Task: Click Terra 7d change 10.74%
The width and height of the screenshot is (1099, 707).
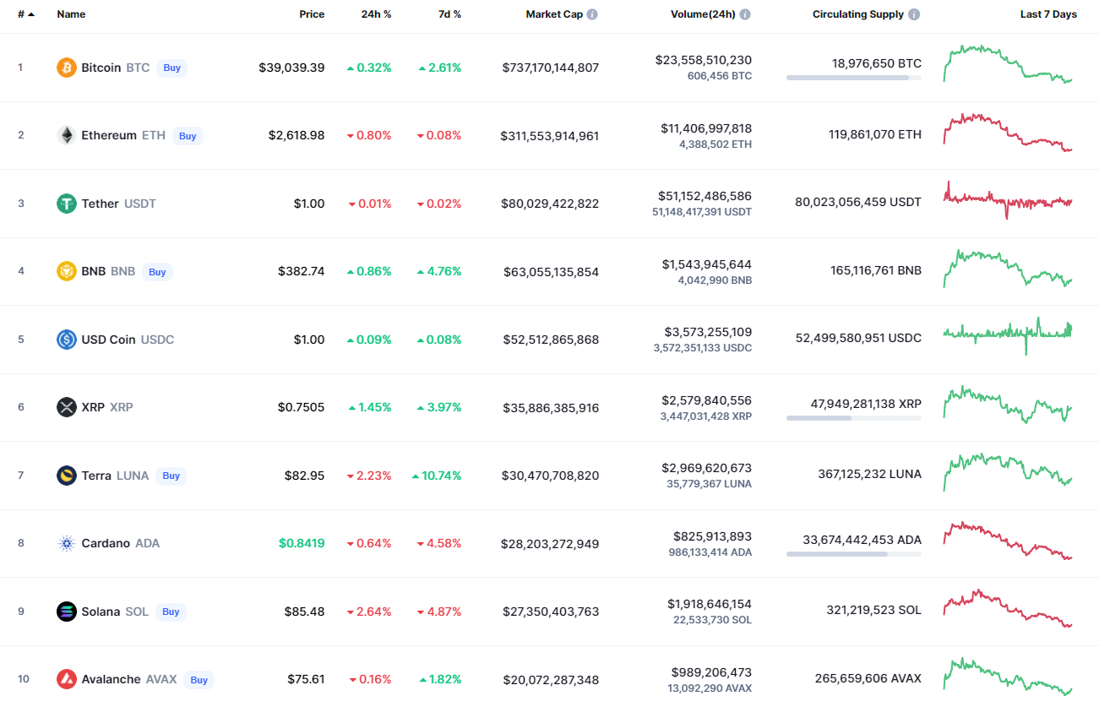Action: [437, 476]
